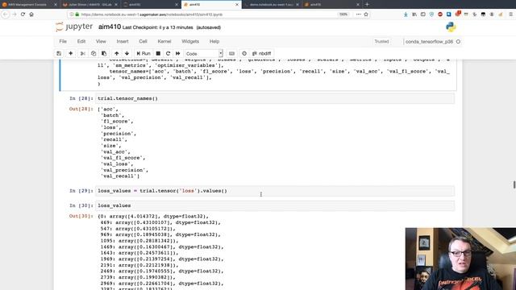This screenshot has height=290, width=516.
Task: Click the Out[28] prompt label
Action: [81, 110]
